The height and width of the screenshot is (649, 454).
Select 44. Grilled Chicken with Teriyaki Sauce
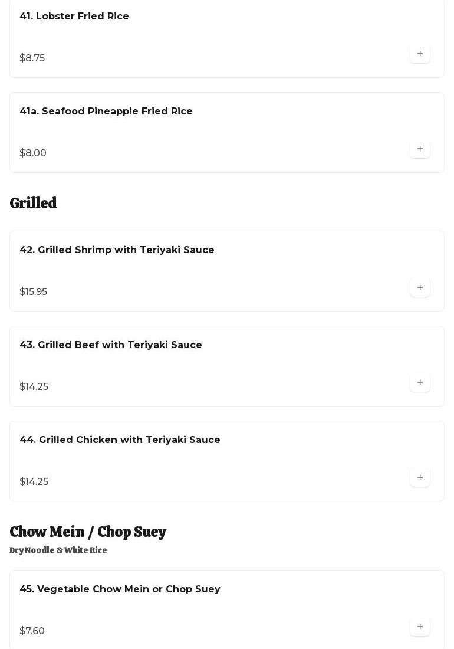click(x=120, y=440)
